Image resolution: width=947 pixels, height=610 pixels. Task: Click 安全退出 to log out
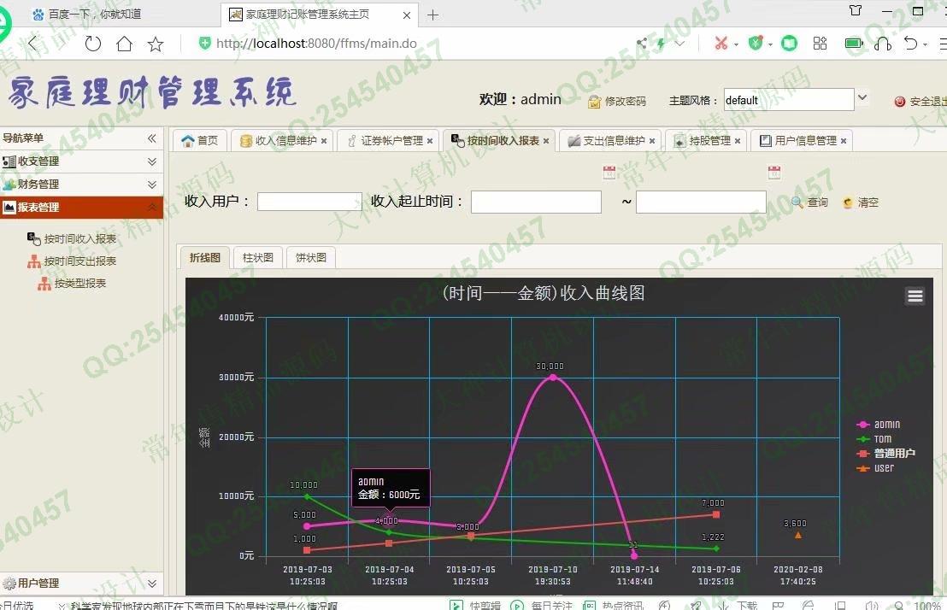[921, 102]
